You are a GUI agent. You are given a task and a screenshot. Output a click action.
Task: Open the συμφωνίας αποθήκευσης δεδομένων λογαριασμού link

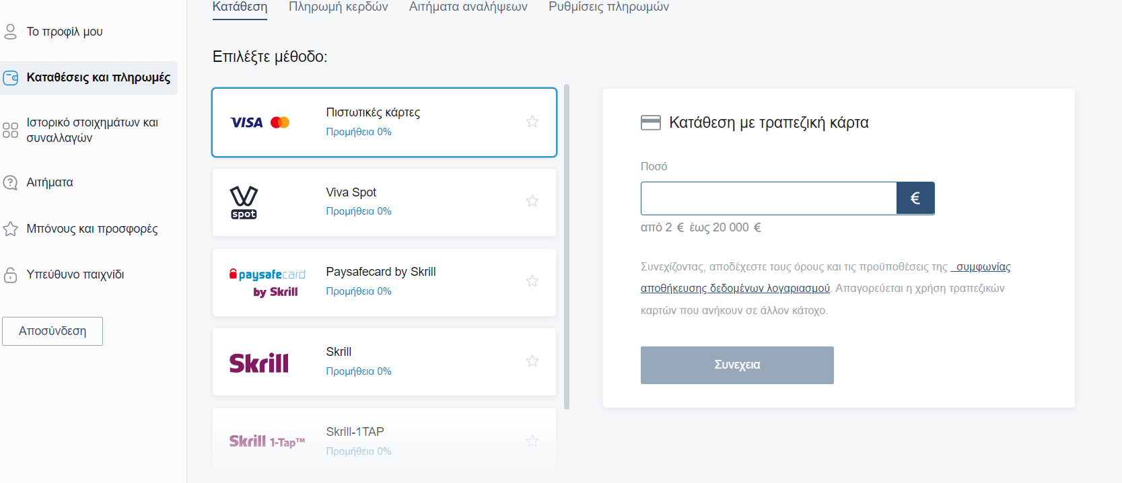click(x=826, y=277)
